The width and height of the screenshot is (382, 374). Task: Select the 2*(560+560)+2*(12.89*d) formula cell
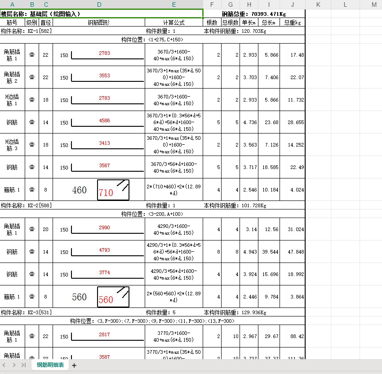[x=174, y=297]
